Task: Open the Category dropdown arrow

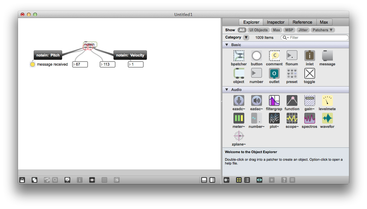Action: pyautogui.click(x=246, y=37)
